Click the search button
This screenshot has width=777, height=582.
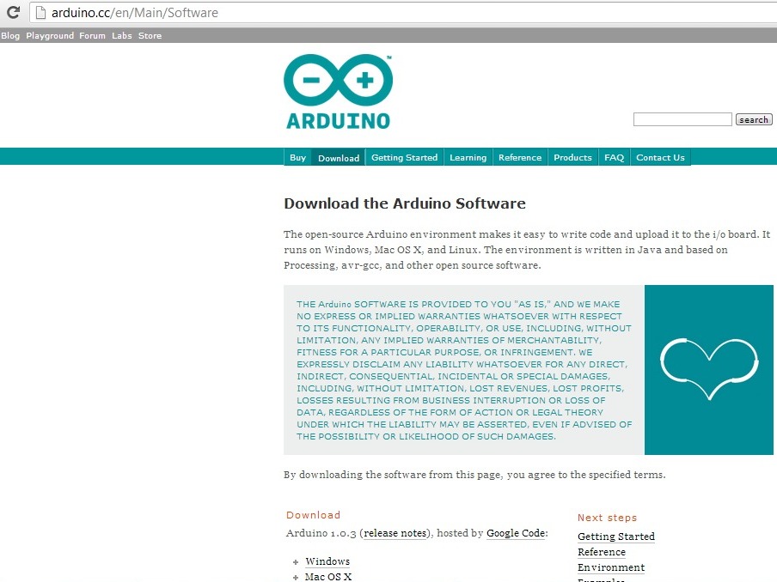pyautogui.click(x=754, y=119)
